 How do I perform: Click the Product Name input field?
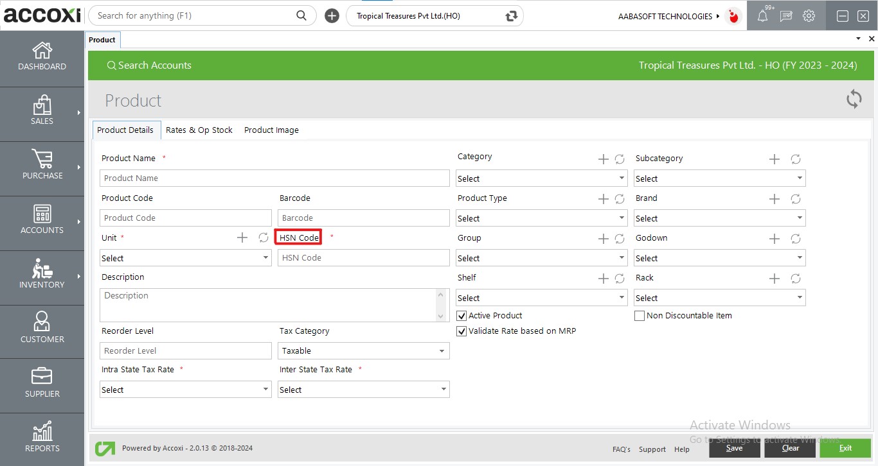point(274,178)
